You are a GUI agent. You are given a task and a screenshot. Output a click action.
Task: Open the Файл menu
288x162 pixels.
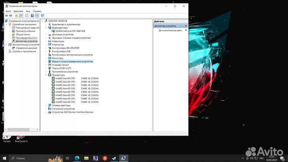[8, 11]
